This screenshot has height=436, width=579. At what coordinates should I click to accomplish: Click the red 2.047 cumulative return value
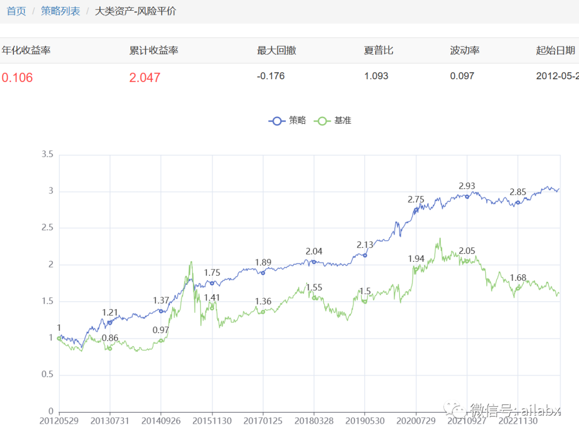click(144, 77)
